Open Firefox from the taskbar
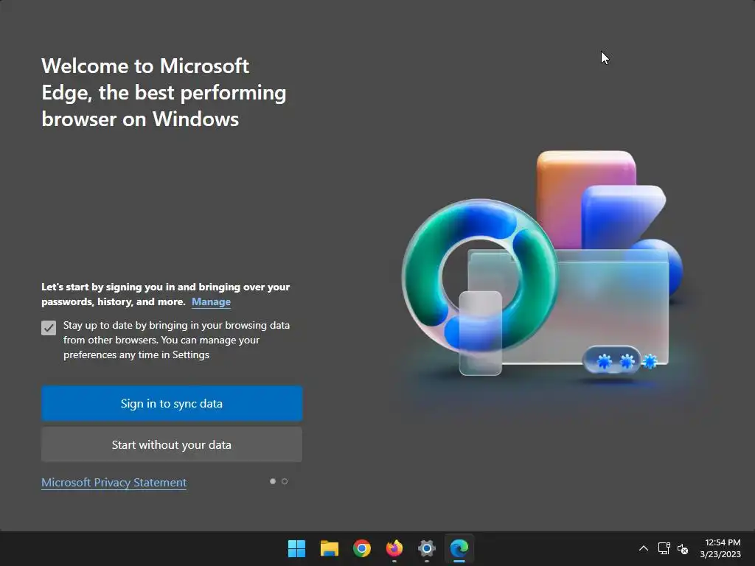Viewport: 755px width, 566px height. click(x=394, y=548)
